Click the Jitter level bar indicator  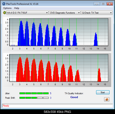point(34,93)
